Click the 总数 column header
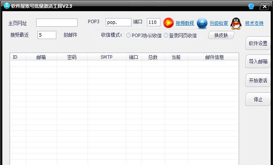The width and height of the screenshot is (273, 165). 153,57
